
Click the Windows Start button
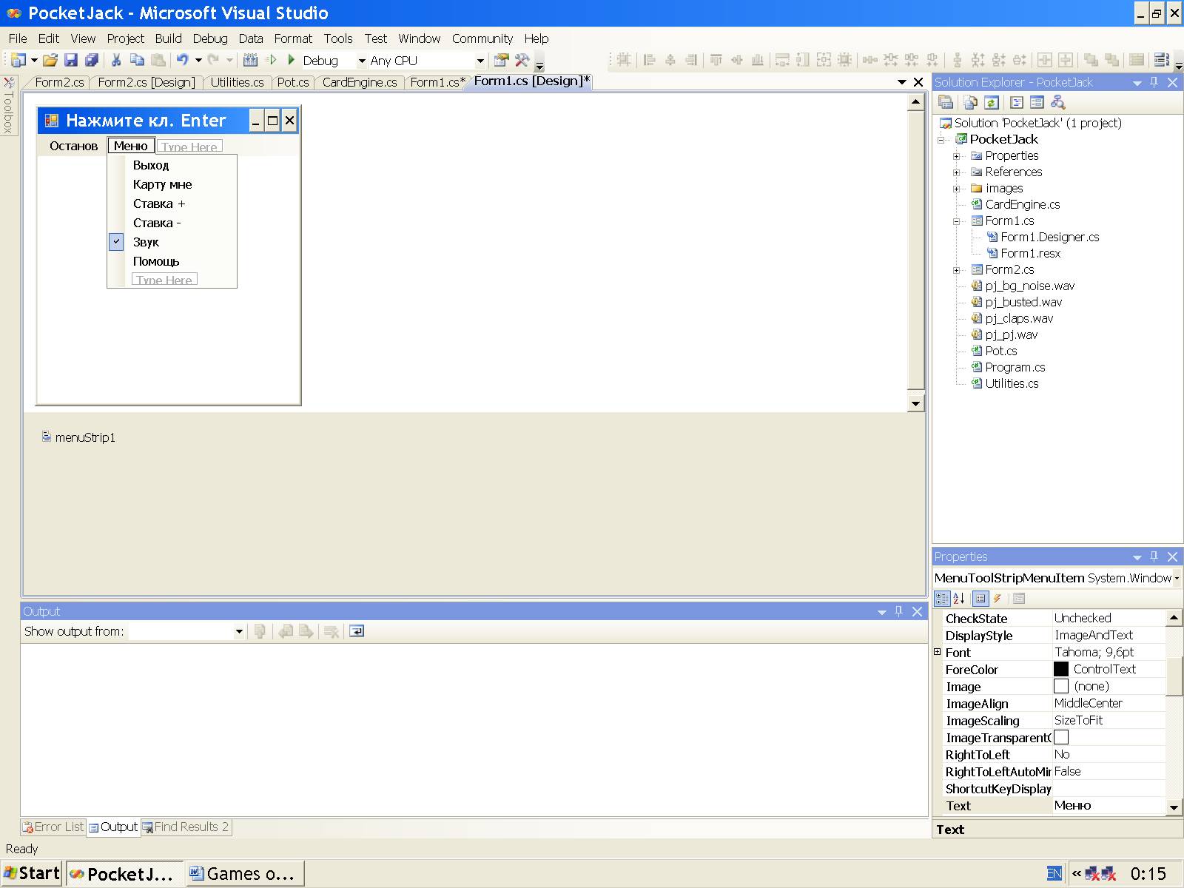click(x=32, y=873)
